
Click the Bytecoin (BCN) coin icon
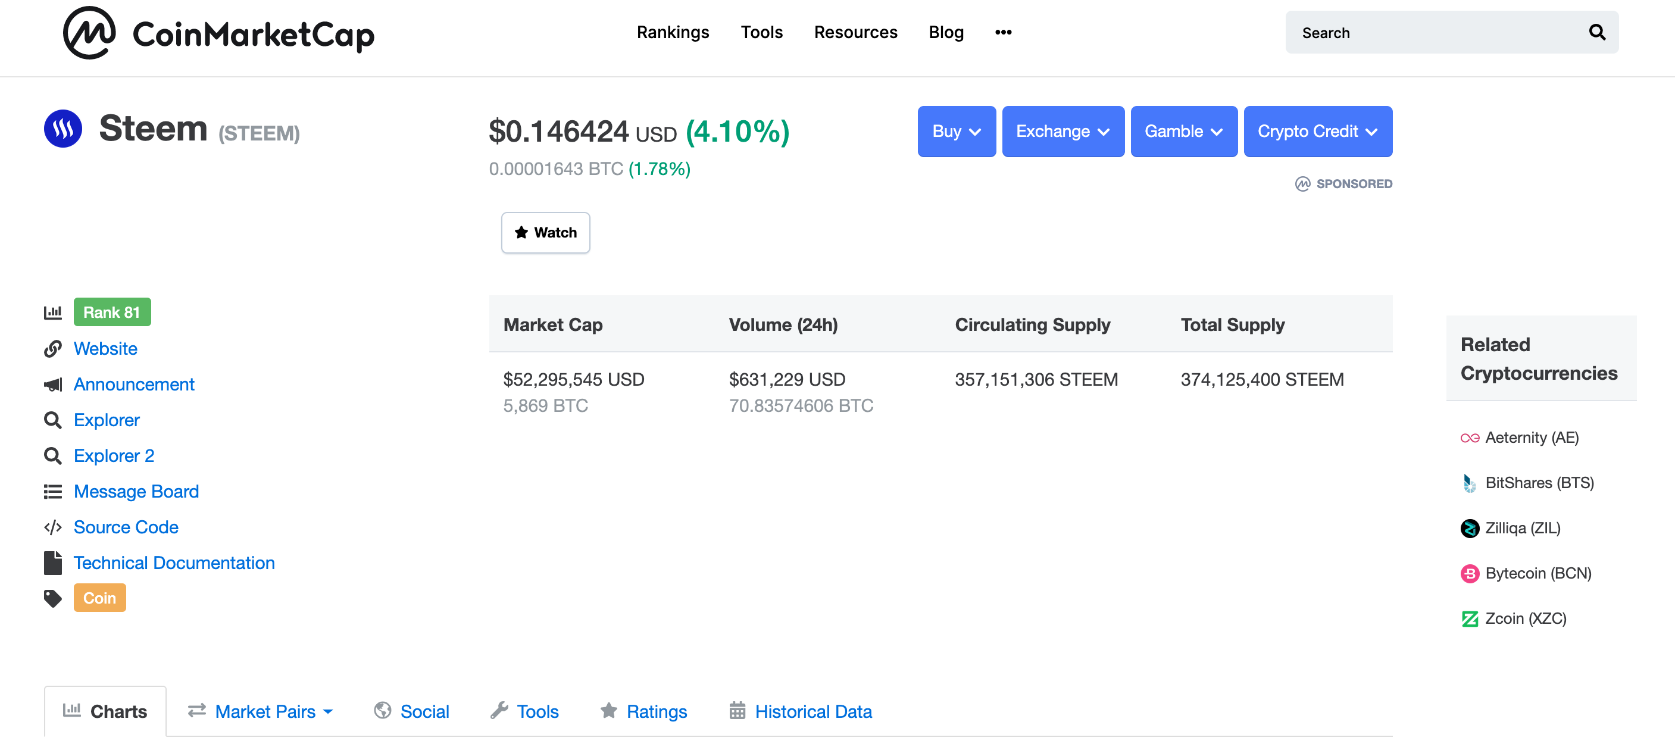click(x=1469, y=573)
